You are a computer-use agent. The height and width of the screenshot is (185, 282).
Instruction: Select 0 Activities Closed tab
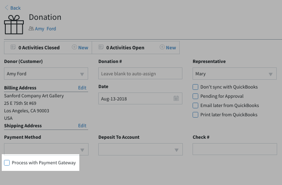pyautogui.click(x=39, y=48)
